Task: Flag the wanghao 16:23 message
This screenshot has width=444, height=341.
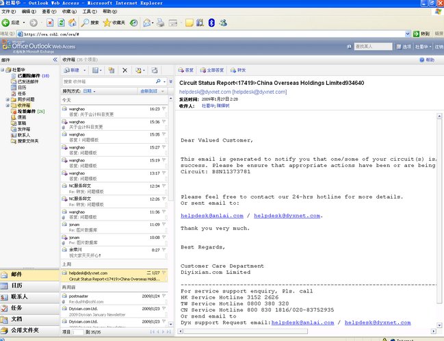Action: [164, 109]
